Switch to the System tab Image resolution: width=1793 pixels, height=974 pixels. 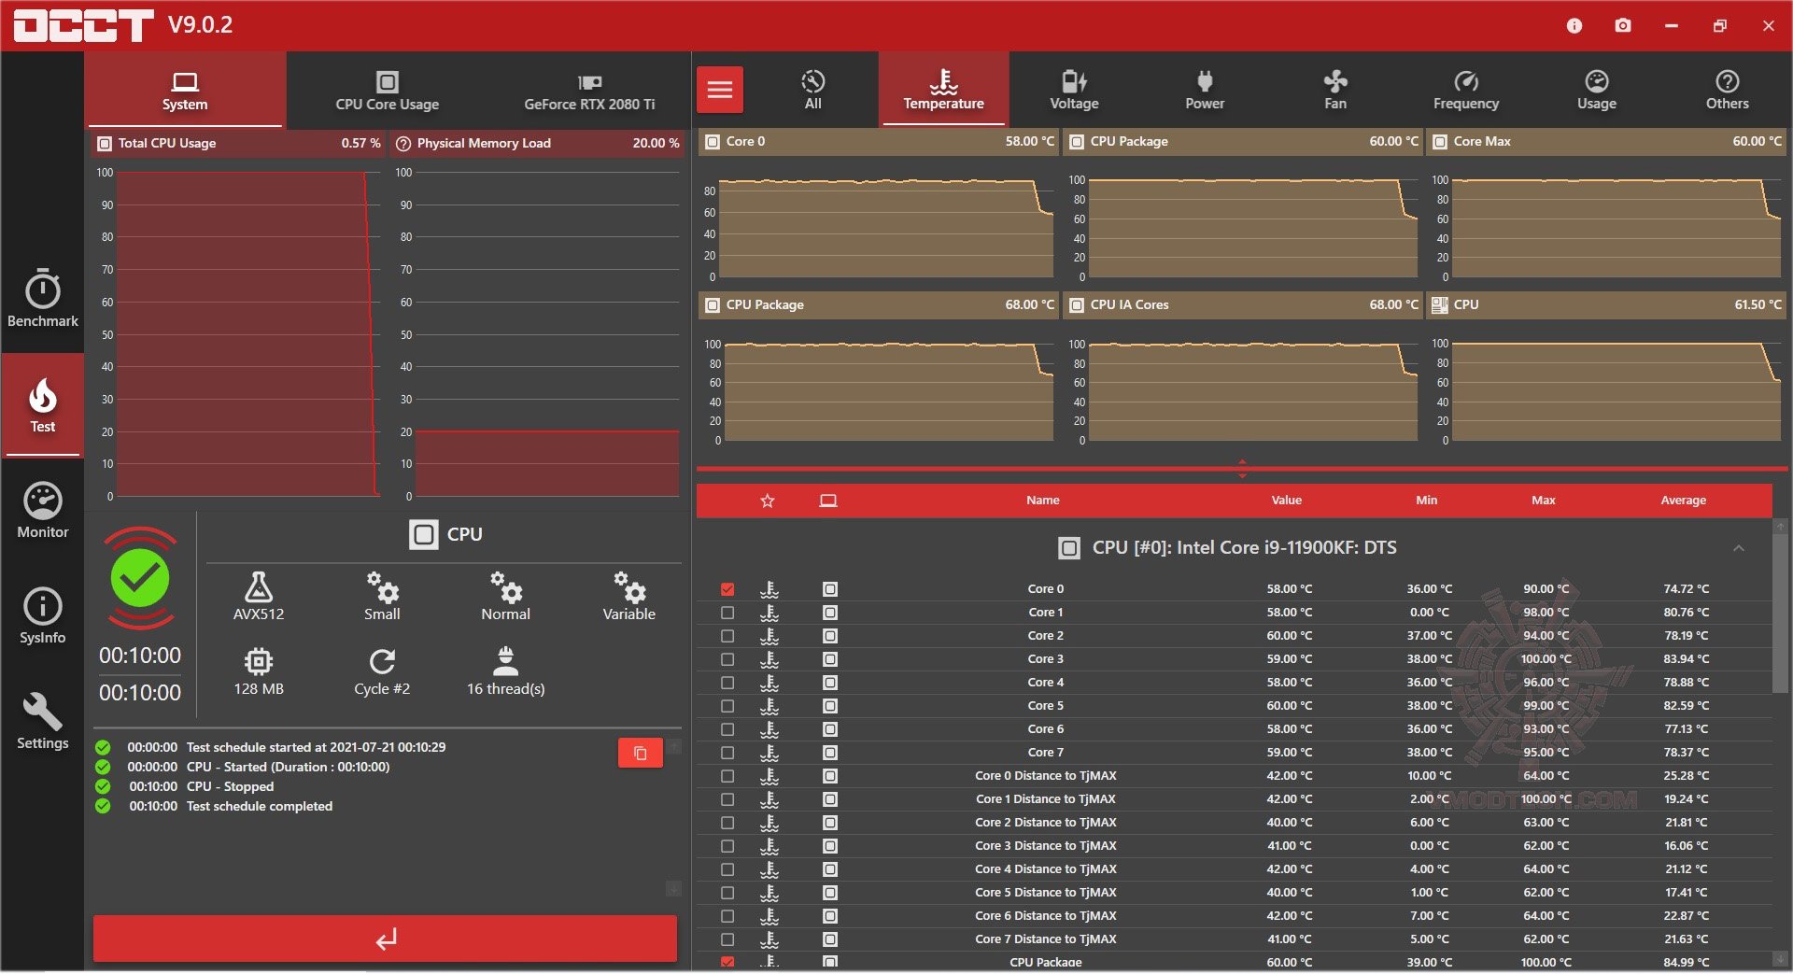tap(185, 91)
